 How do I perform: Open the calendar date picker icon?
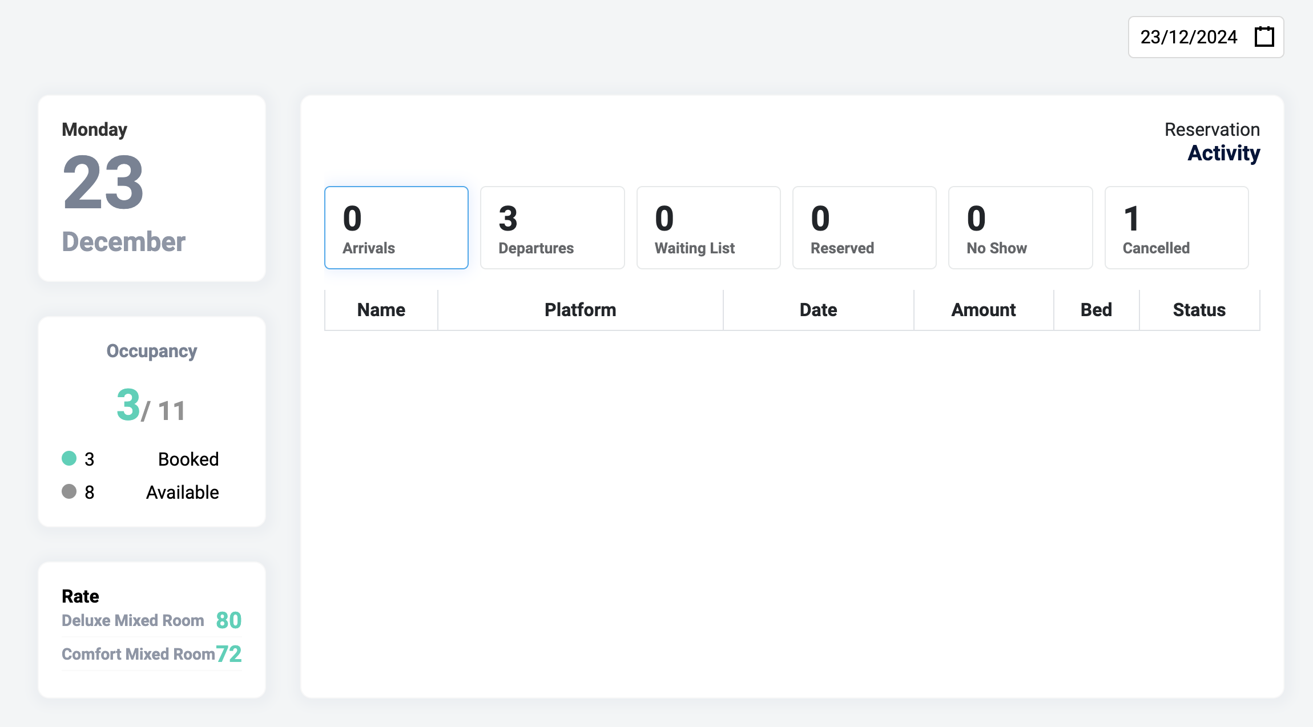(1264, 37)
